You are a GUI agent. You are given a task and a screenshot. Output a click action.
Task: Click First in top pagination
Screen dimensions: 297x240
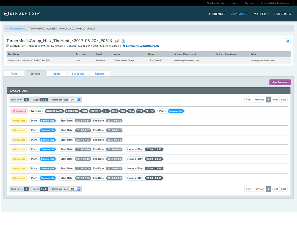(249, 100)
